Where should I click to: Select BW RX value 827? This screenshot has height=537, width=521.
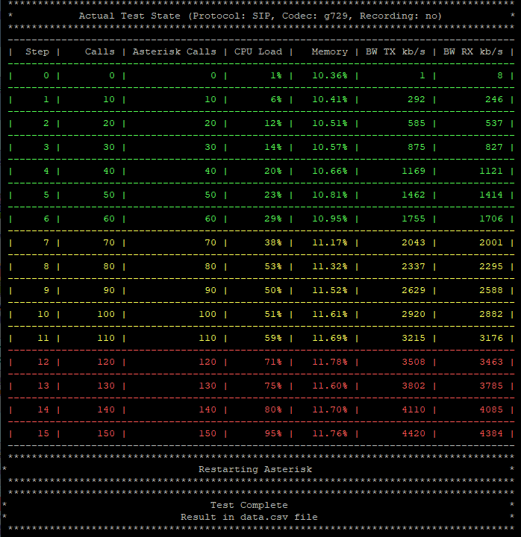(494, 147)
